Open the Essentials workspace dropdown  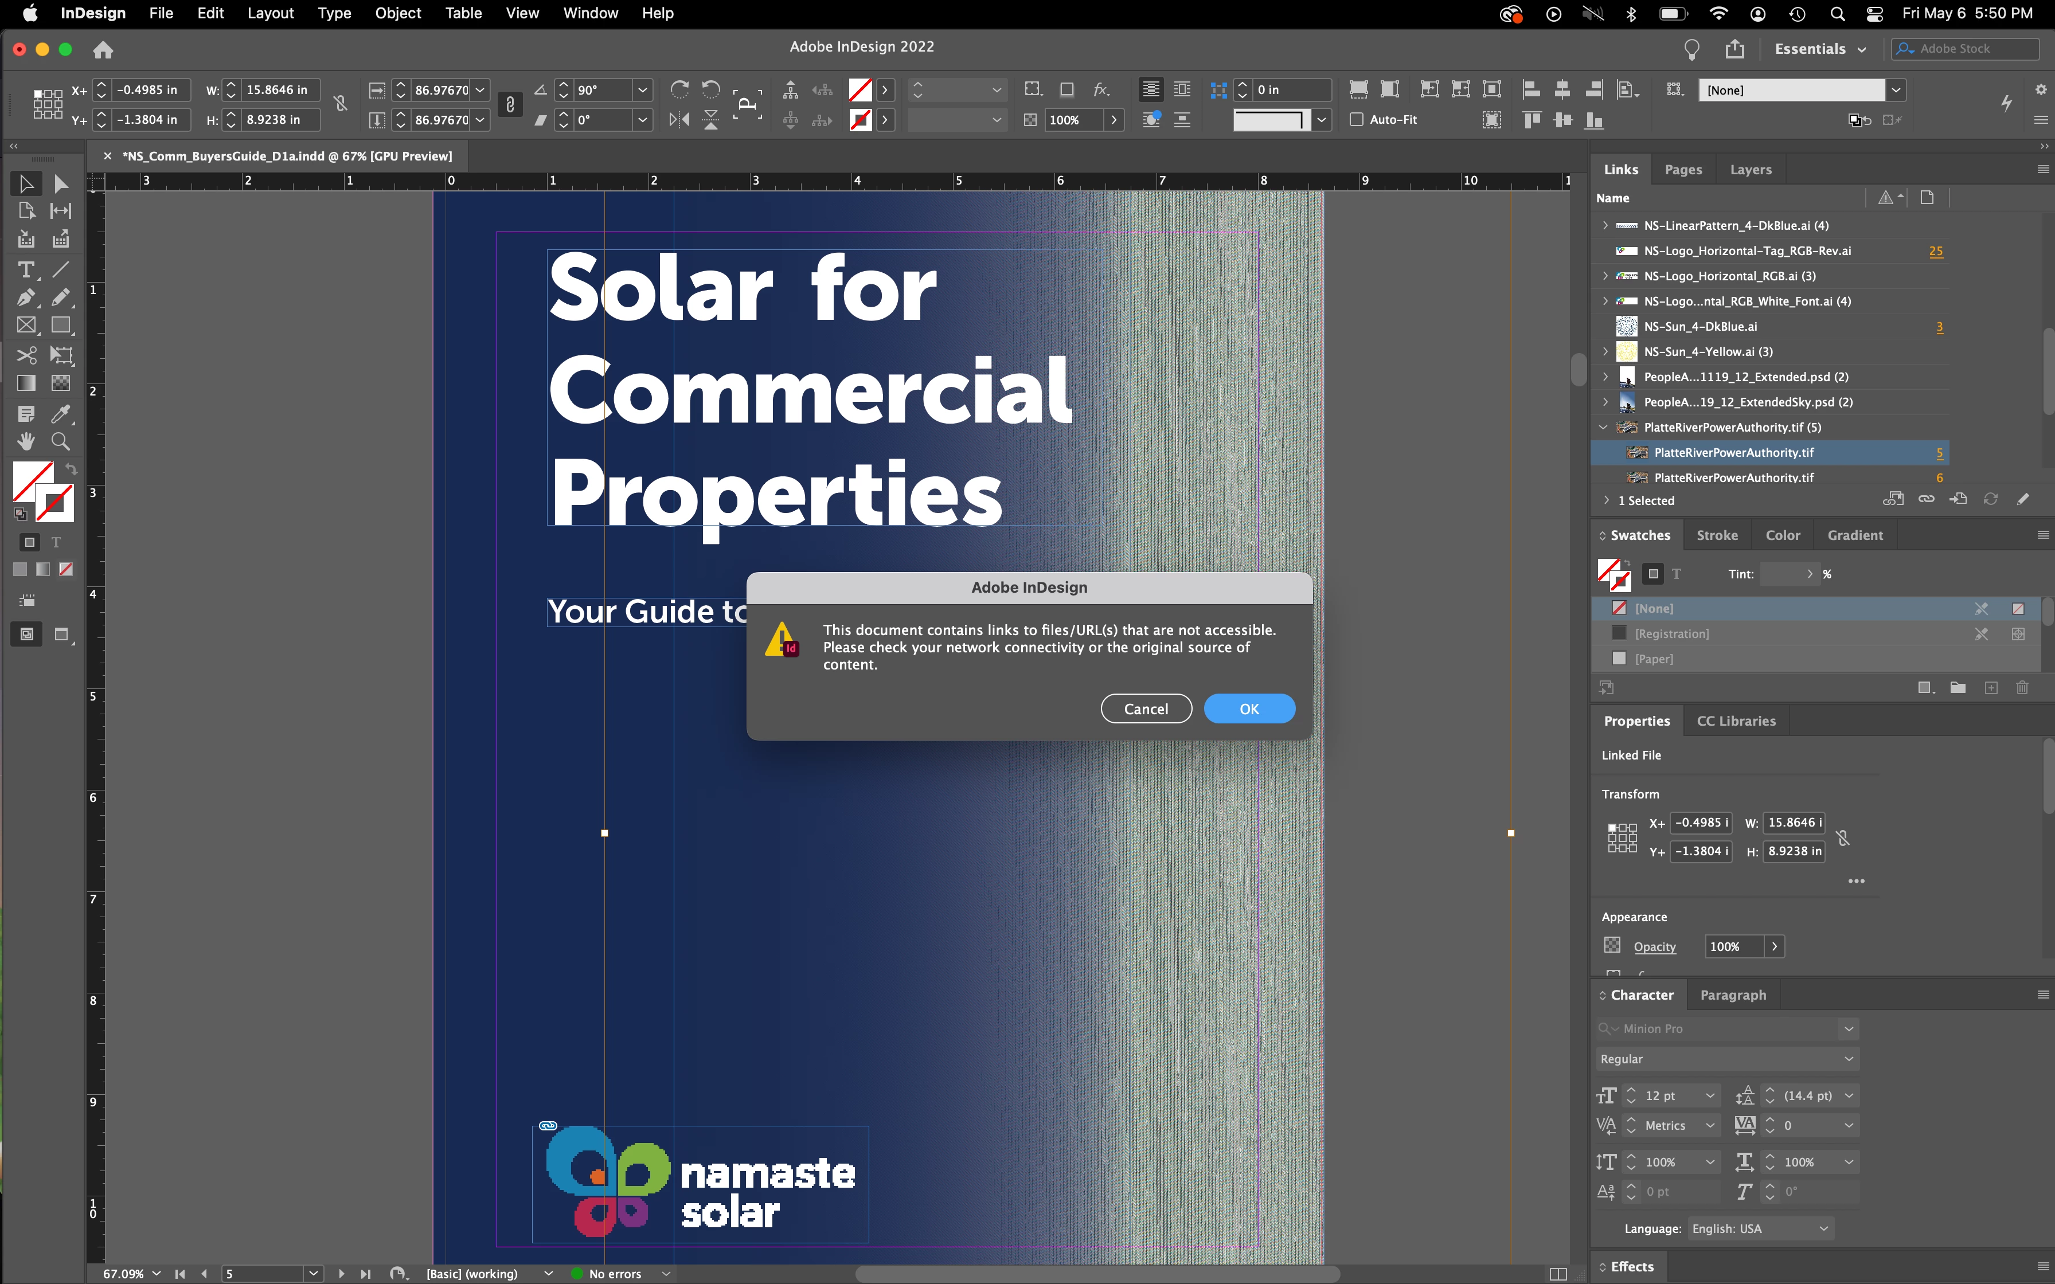click(1820, 49)
